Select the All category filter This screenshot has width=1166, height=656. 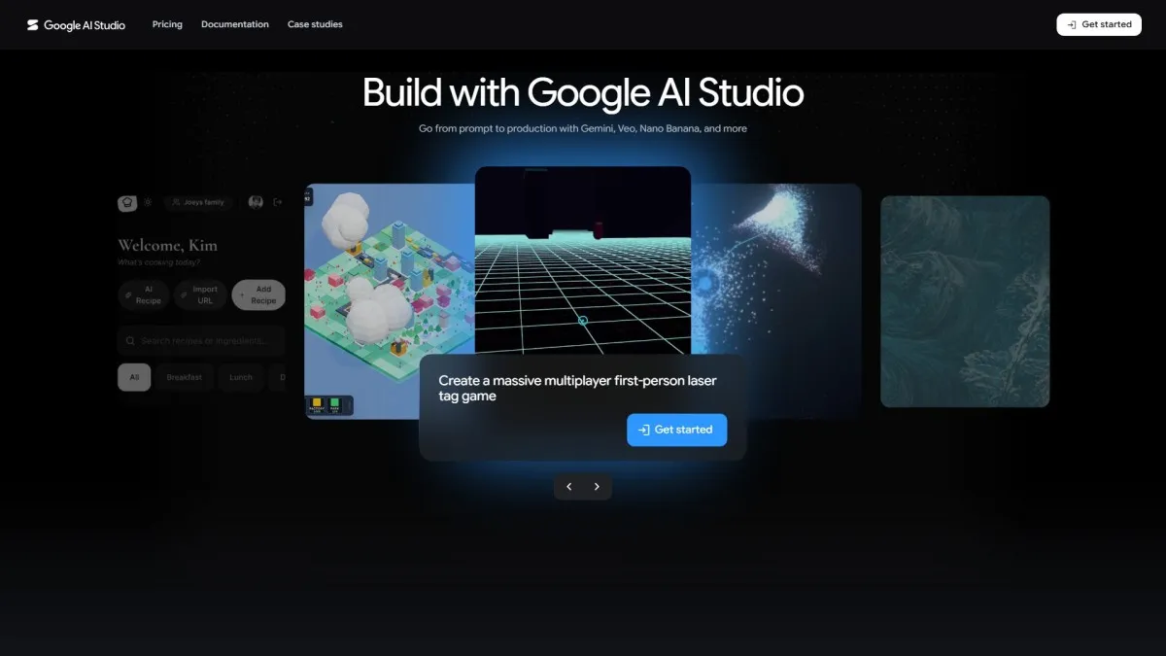[x=134, y=377]
